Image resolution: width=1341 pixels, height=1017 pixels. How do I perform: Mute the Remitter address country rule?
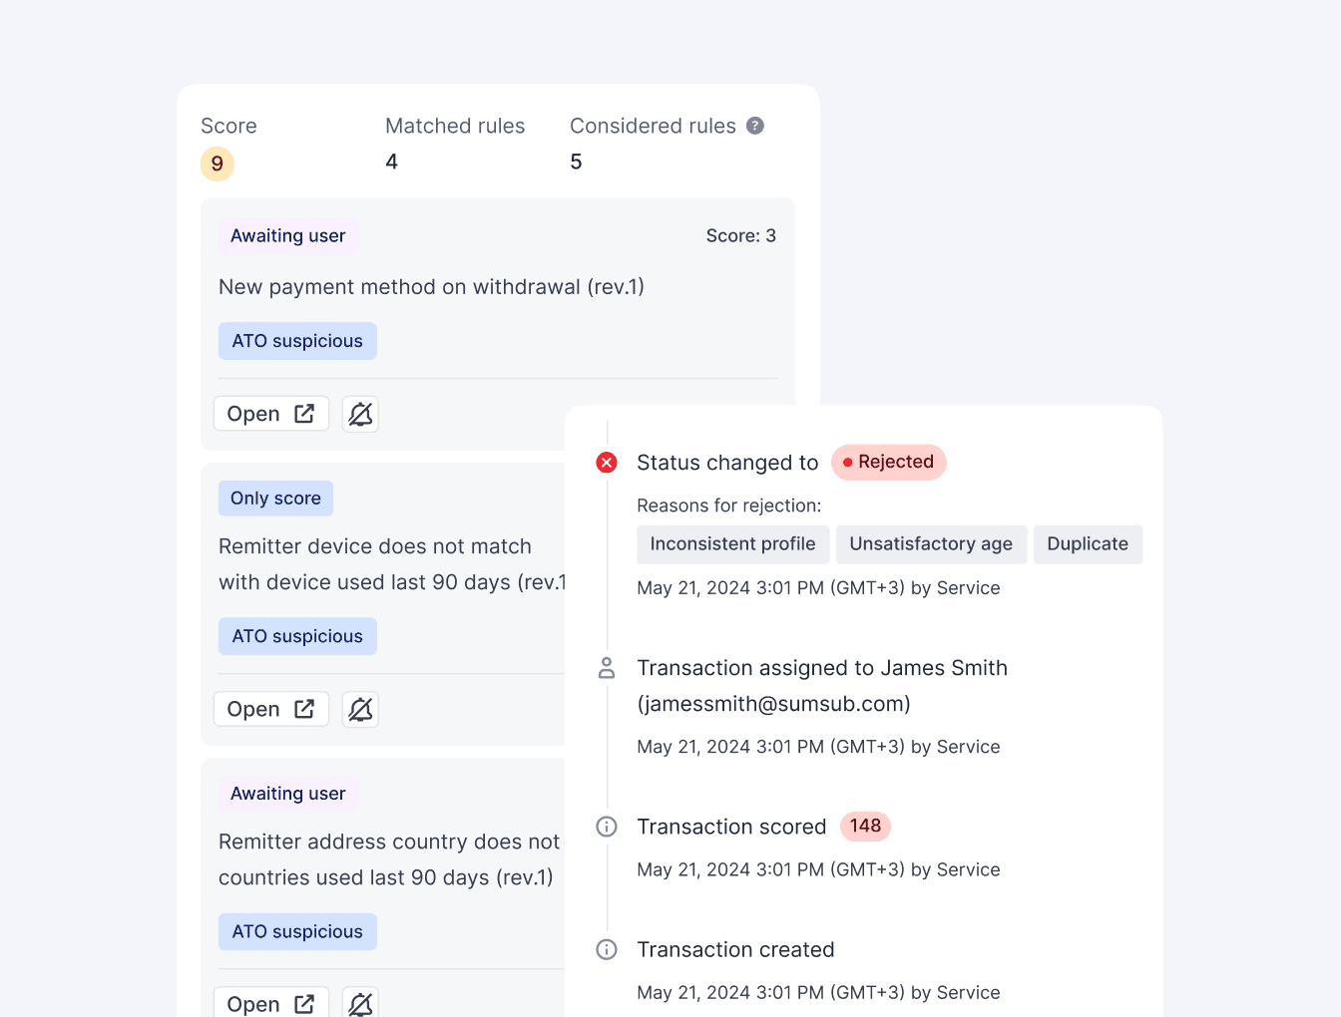[x=360, y=1002]
